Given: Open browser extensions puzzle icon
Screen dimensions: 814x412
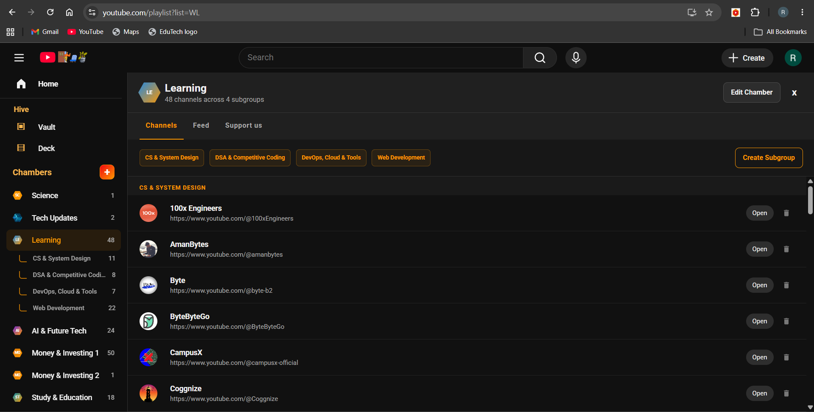Looking at the screenshot, I should pyautogui.click(x=755, y=12).
